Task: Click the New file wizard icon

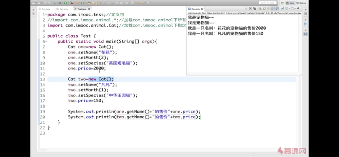Action: pos(34,3)
